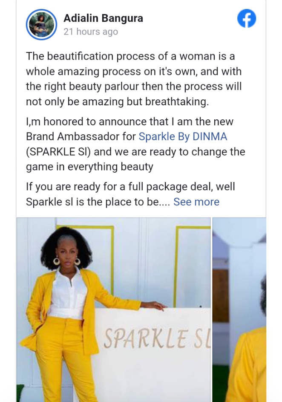Click the woman's gold hoop earring
Screen dimensions: 282x402
[x=56, y=260]
